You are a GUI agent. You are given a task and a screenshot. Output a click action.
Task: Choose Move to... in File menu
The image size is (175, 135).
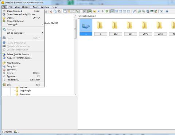point(23,70)
